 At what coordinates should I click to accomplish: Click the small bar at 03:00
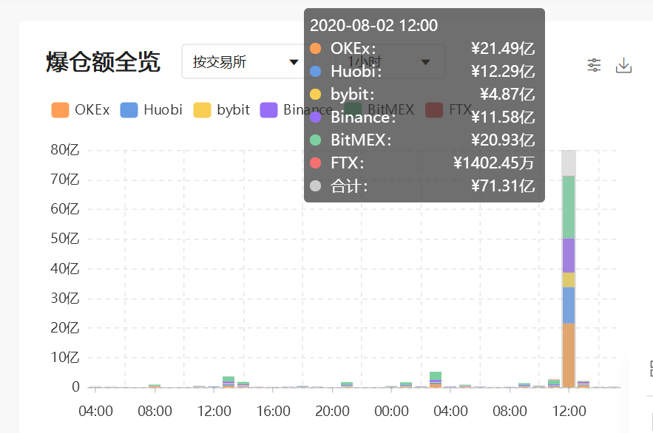pos(436,380)
